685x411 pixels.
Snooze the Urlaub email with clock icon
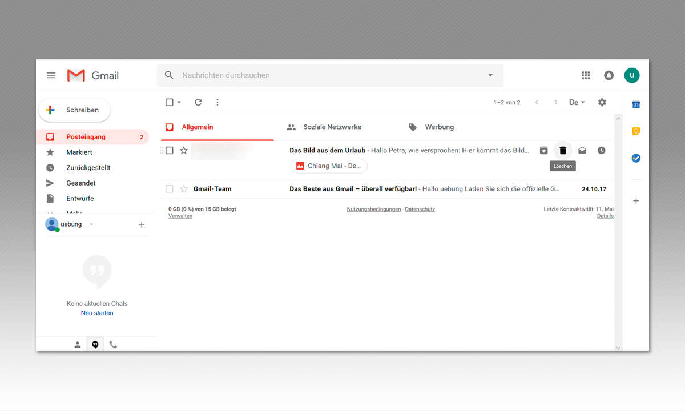point(602,151)
